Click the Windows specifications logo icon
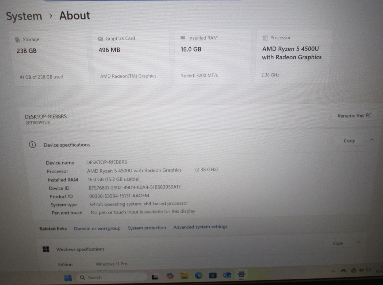 [46, 249]
